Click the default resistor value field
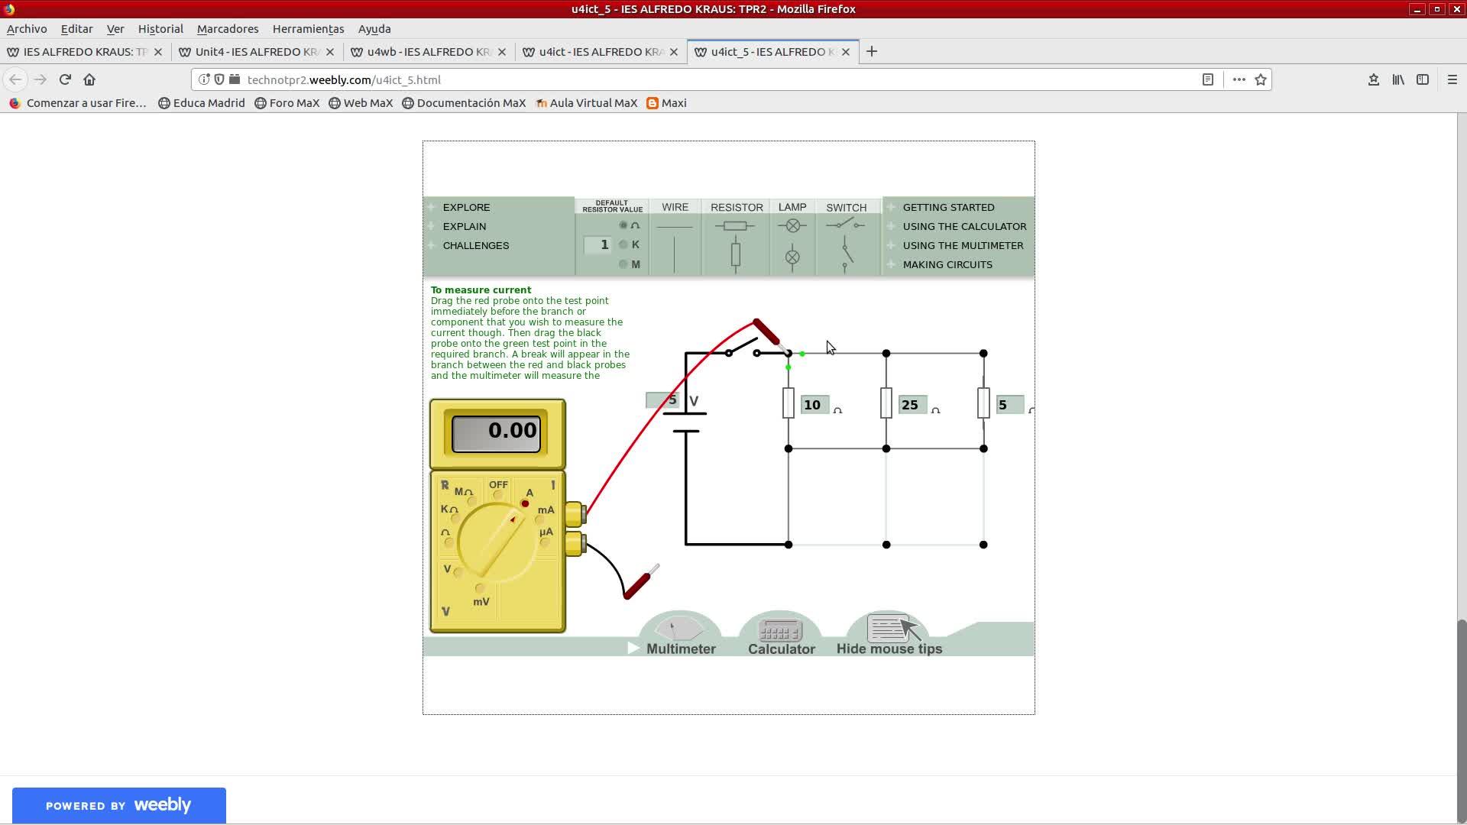The image size is (1467, 825). coord(597,245)
